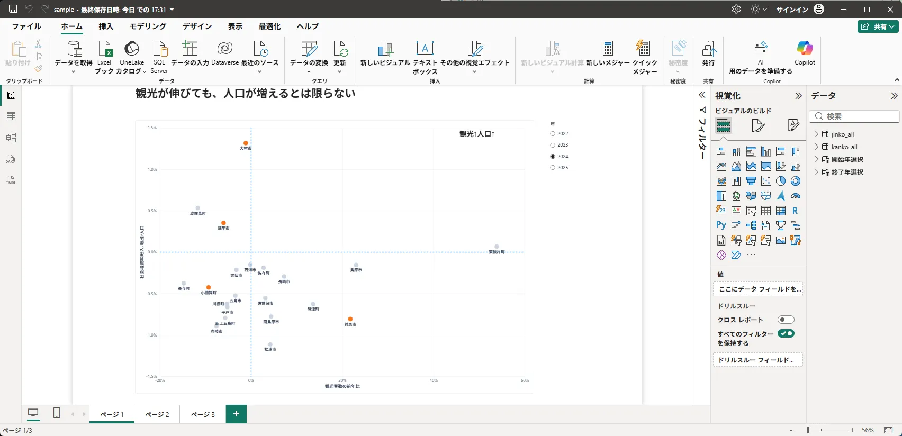Select the 2023 year radio button
902x436 pixels.
[x=553, y=145]
